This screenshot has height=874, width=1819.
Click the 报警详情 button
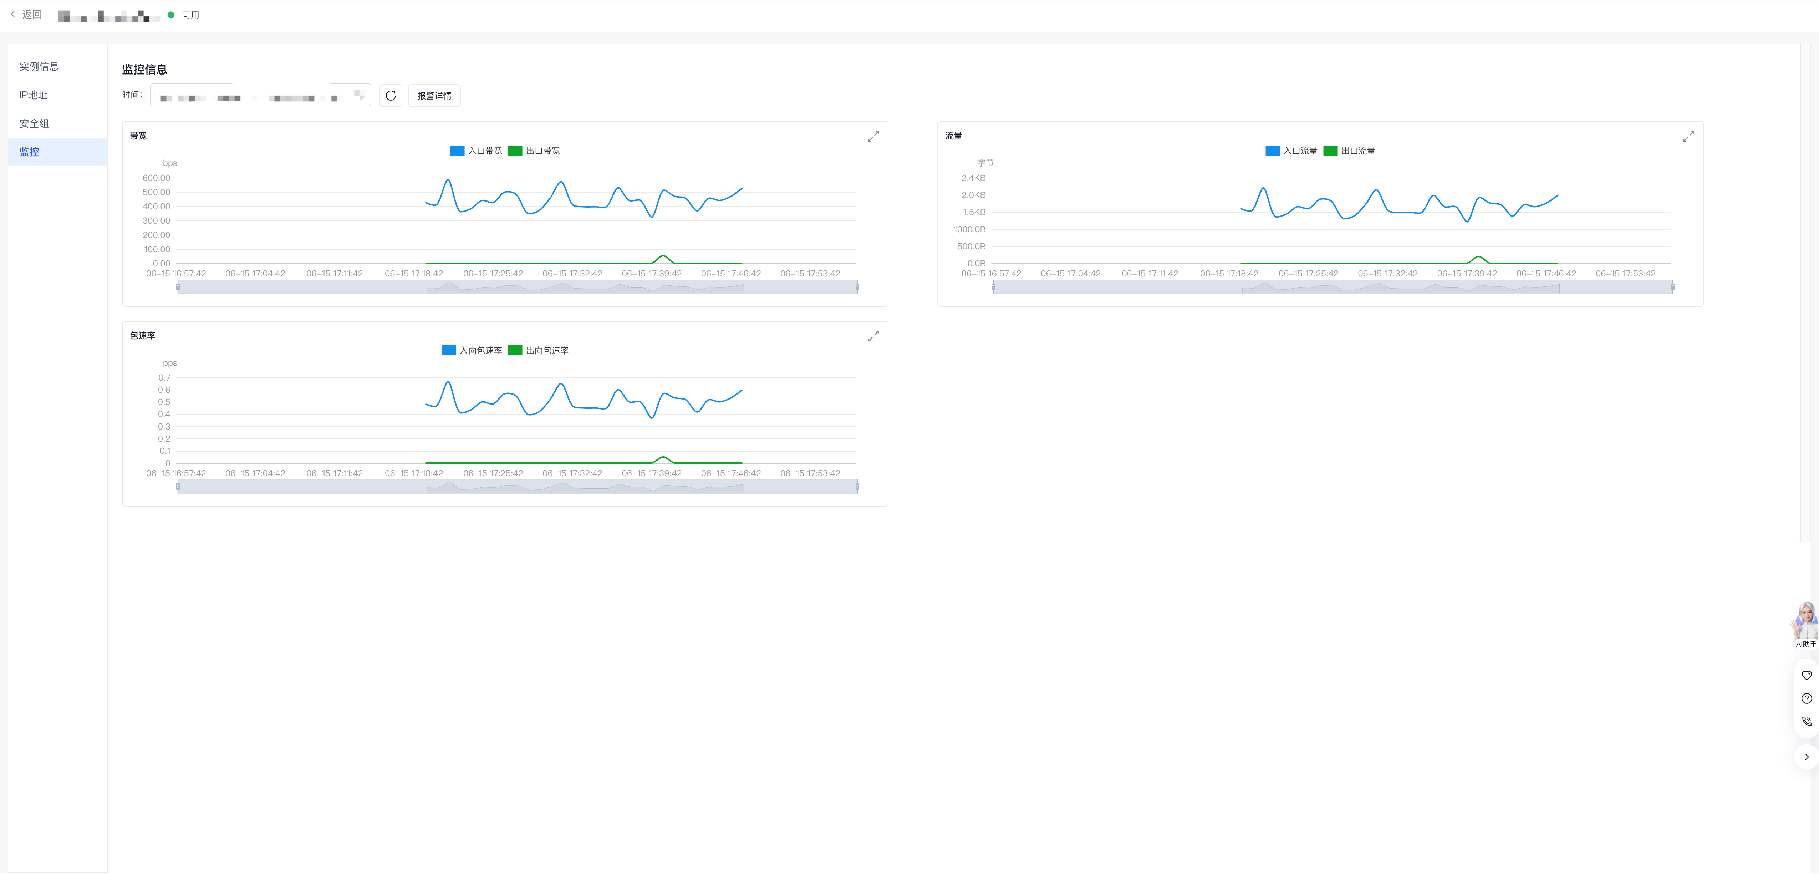(x=434, y=95)
